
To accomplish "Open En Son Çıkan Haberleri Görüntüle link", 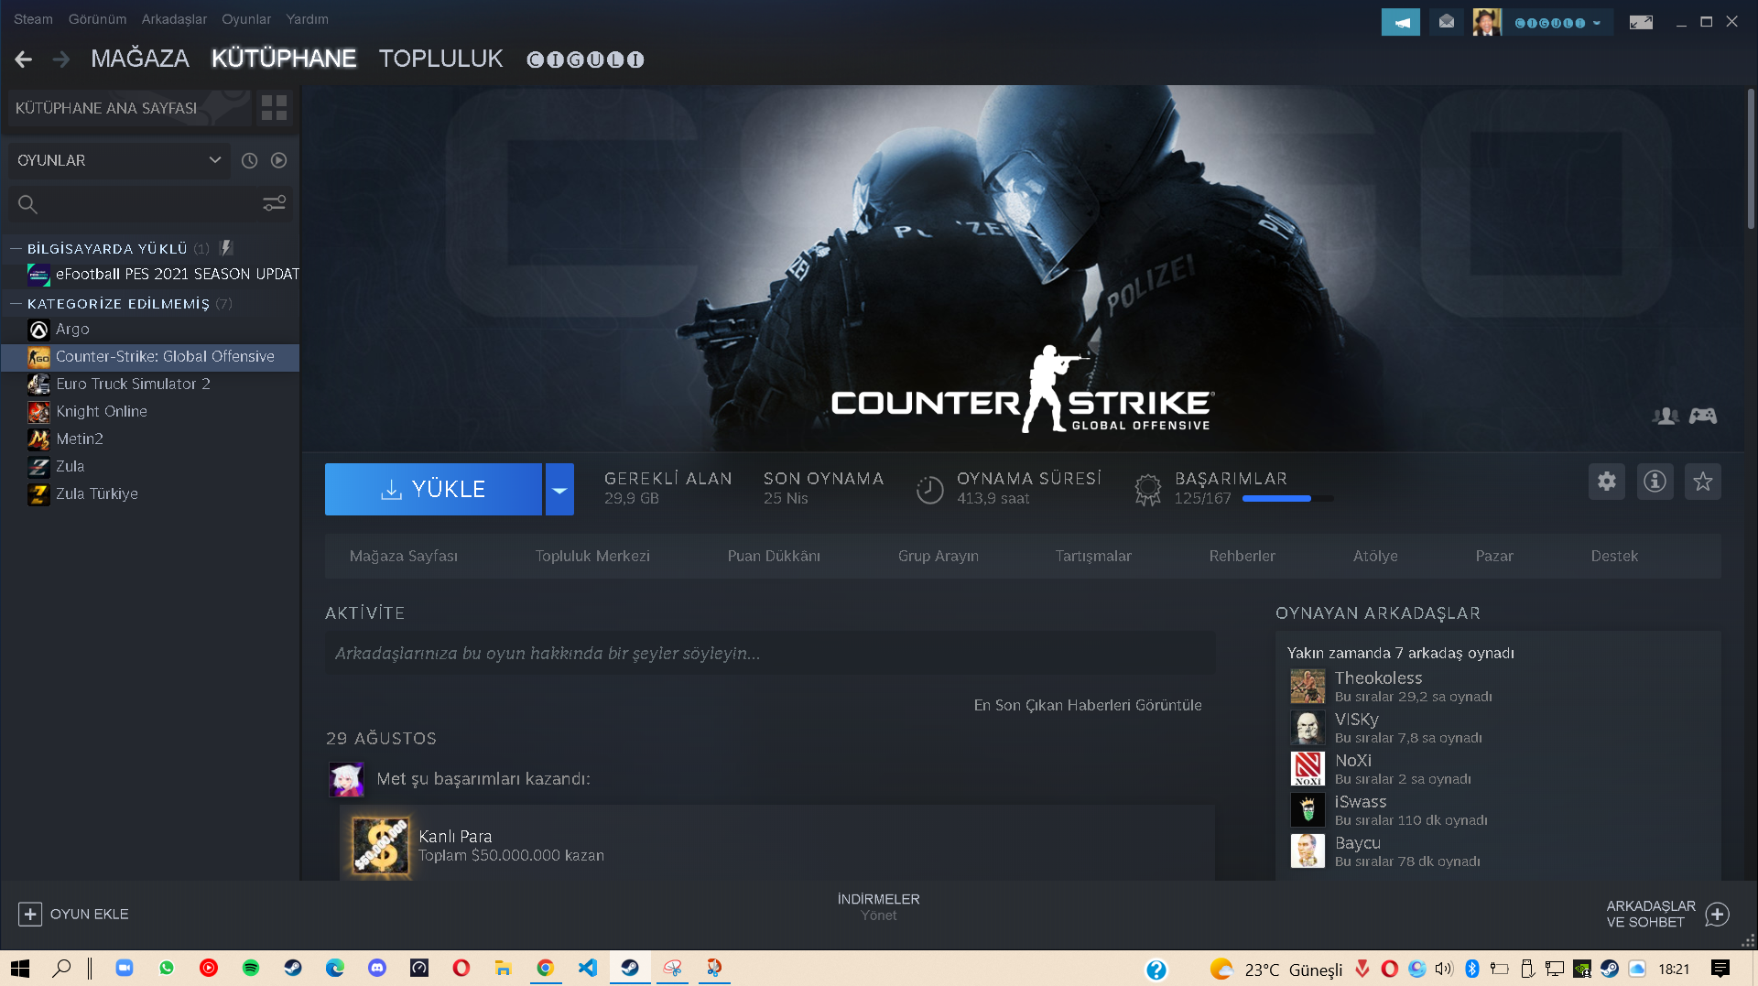I will [1088, 705].
